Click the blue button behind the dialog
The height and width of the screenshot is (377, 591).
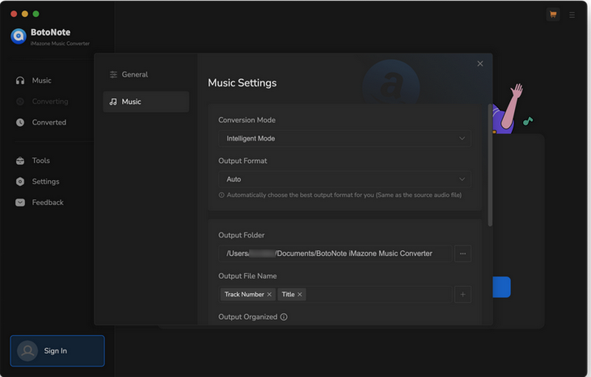point(502,287)
